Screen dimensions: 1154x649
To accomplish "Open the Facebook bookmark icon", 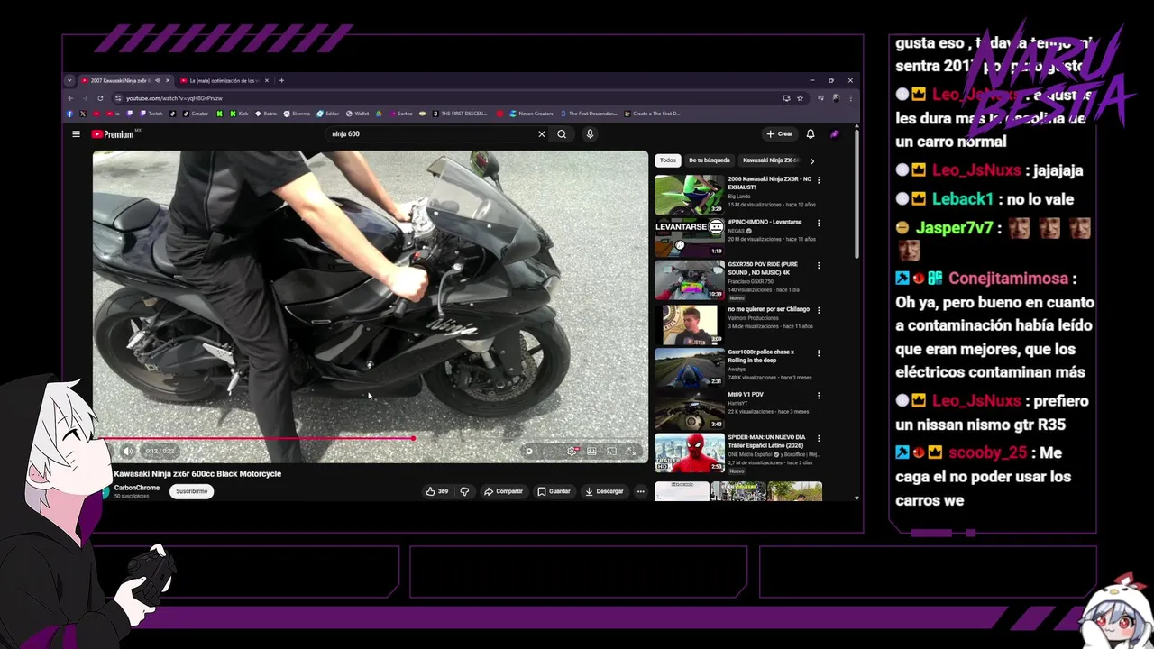I will tap(69, 114).
